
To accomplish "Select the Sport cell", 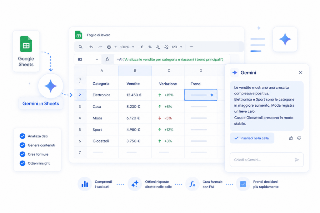I will click(x=102, y=129).
